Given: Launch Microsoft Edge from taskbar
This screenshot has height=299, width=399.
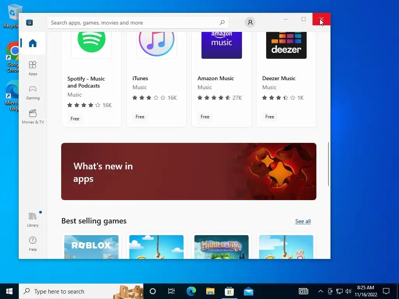Looking at the screenshot, I should pyautogui.click(x=191, y=291).
